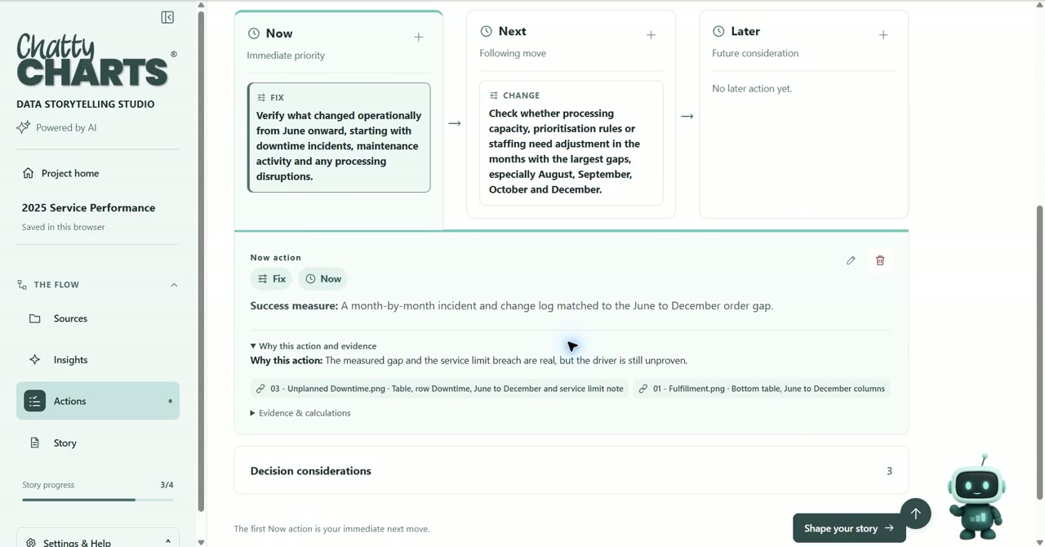The width and height of the screenshot is (1045, 547).
Task: Expand Evidence & calculations details
Action: tap(300, 413)
